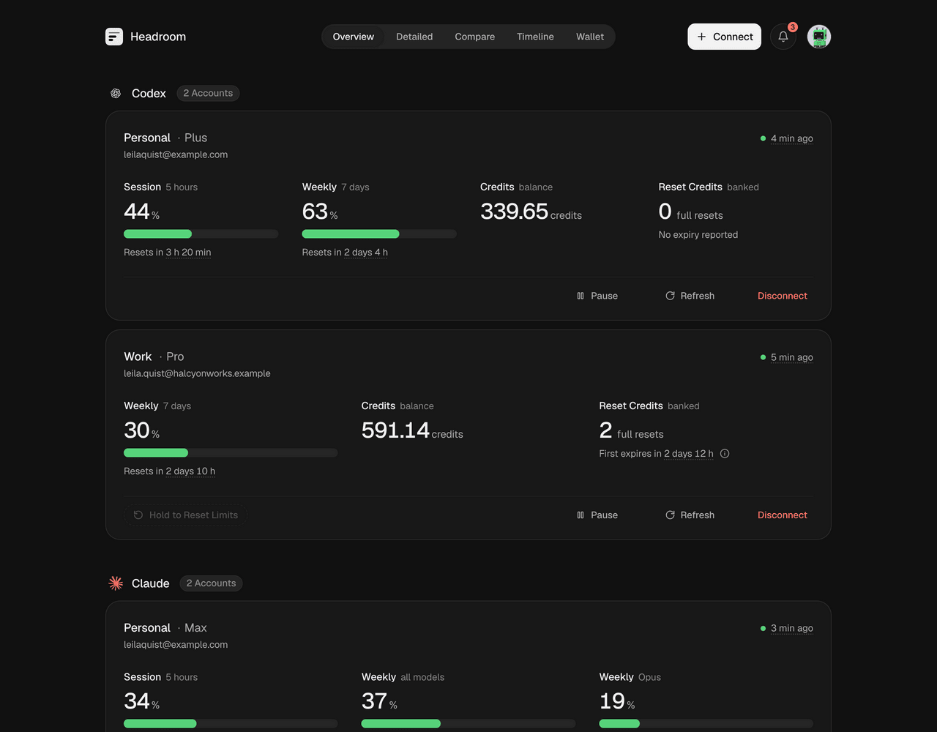Click the info icon beside First expires
The image size is (937, 732).
point(725,454)
